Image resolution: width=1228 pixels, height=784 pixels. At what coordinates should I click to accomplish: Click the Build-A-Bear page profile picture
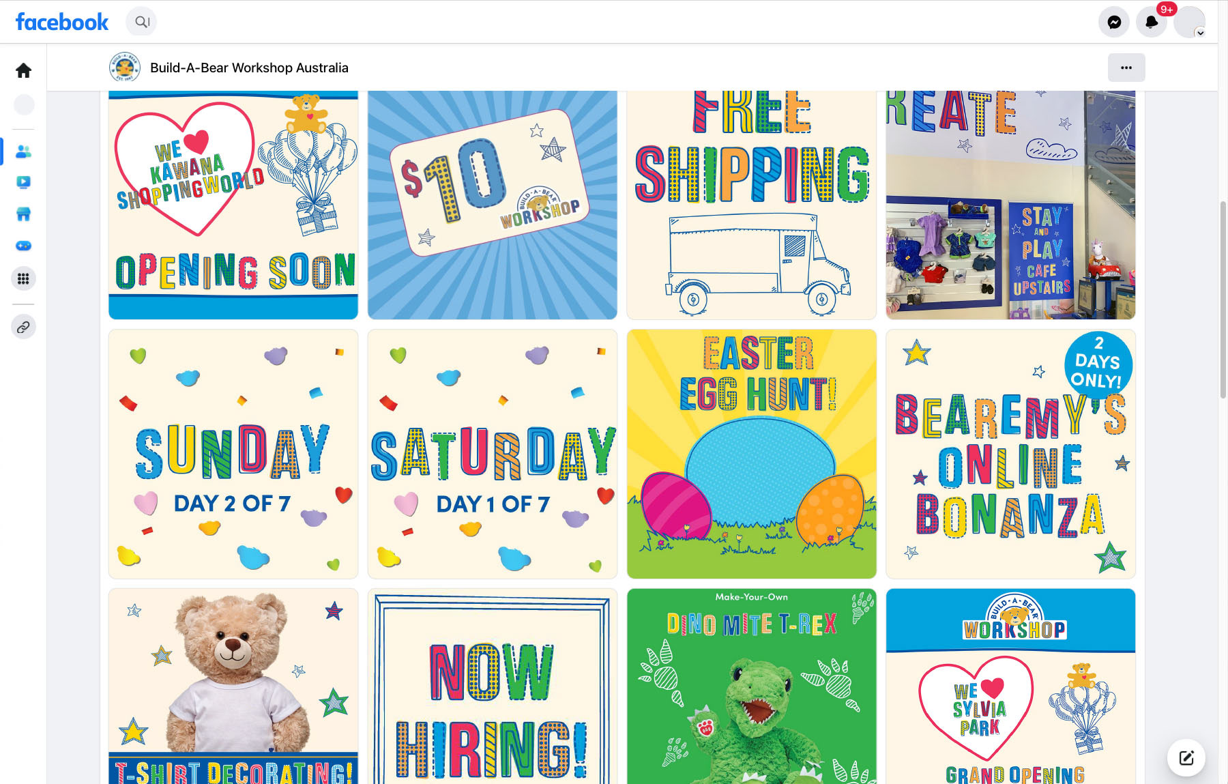pyautogui.click(x=125, y=68)
